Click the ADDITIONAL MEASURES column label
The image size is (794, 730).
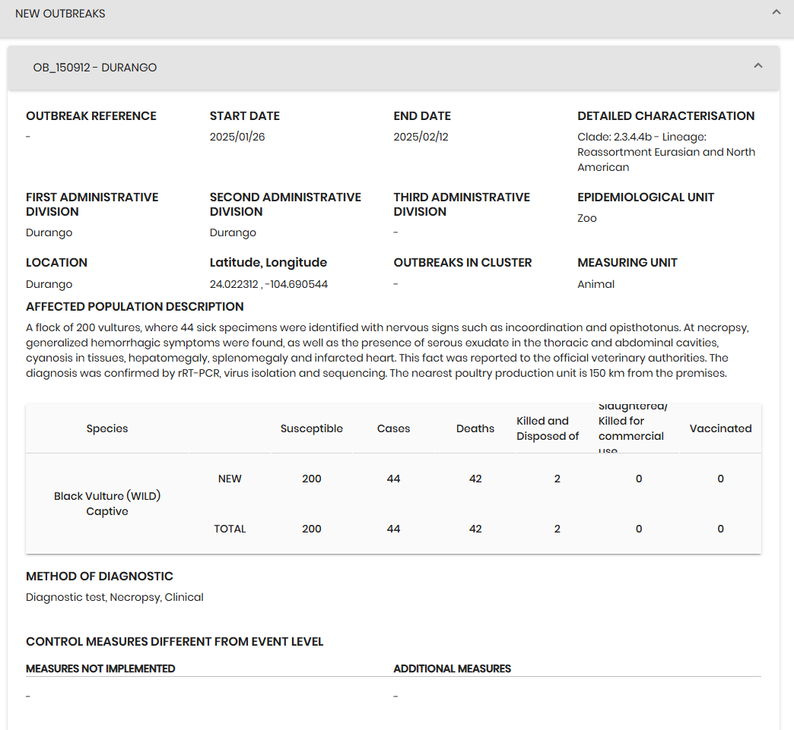pyautogui.click(x=453, y=668)
